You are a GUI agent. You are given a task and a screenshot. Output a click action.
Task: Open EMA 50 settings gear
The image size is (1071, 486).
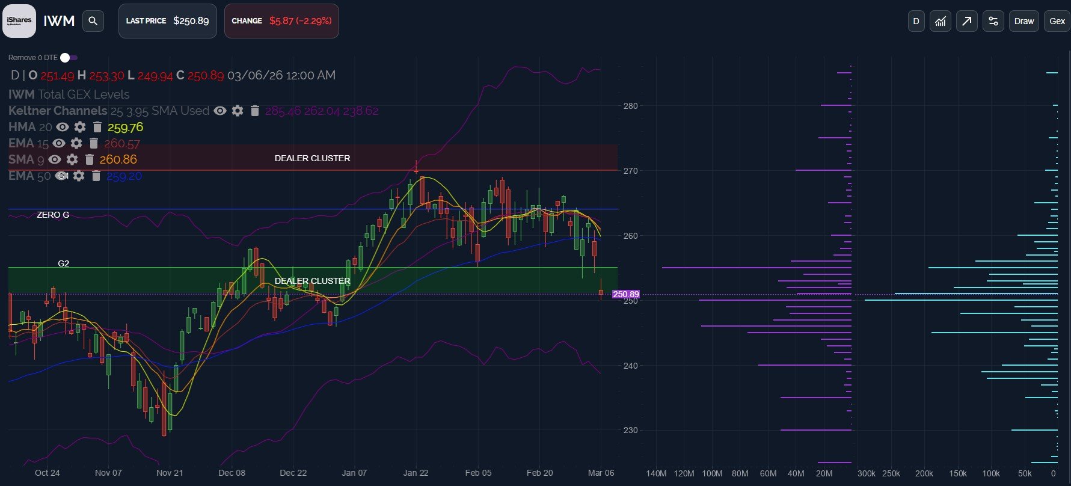[79, 176]
